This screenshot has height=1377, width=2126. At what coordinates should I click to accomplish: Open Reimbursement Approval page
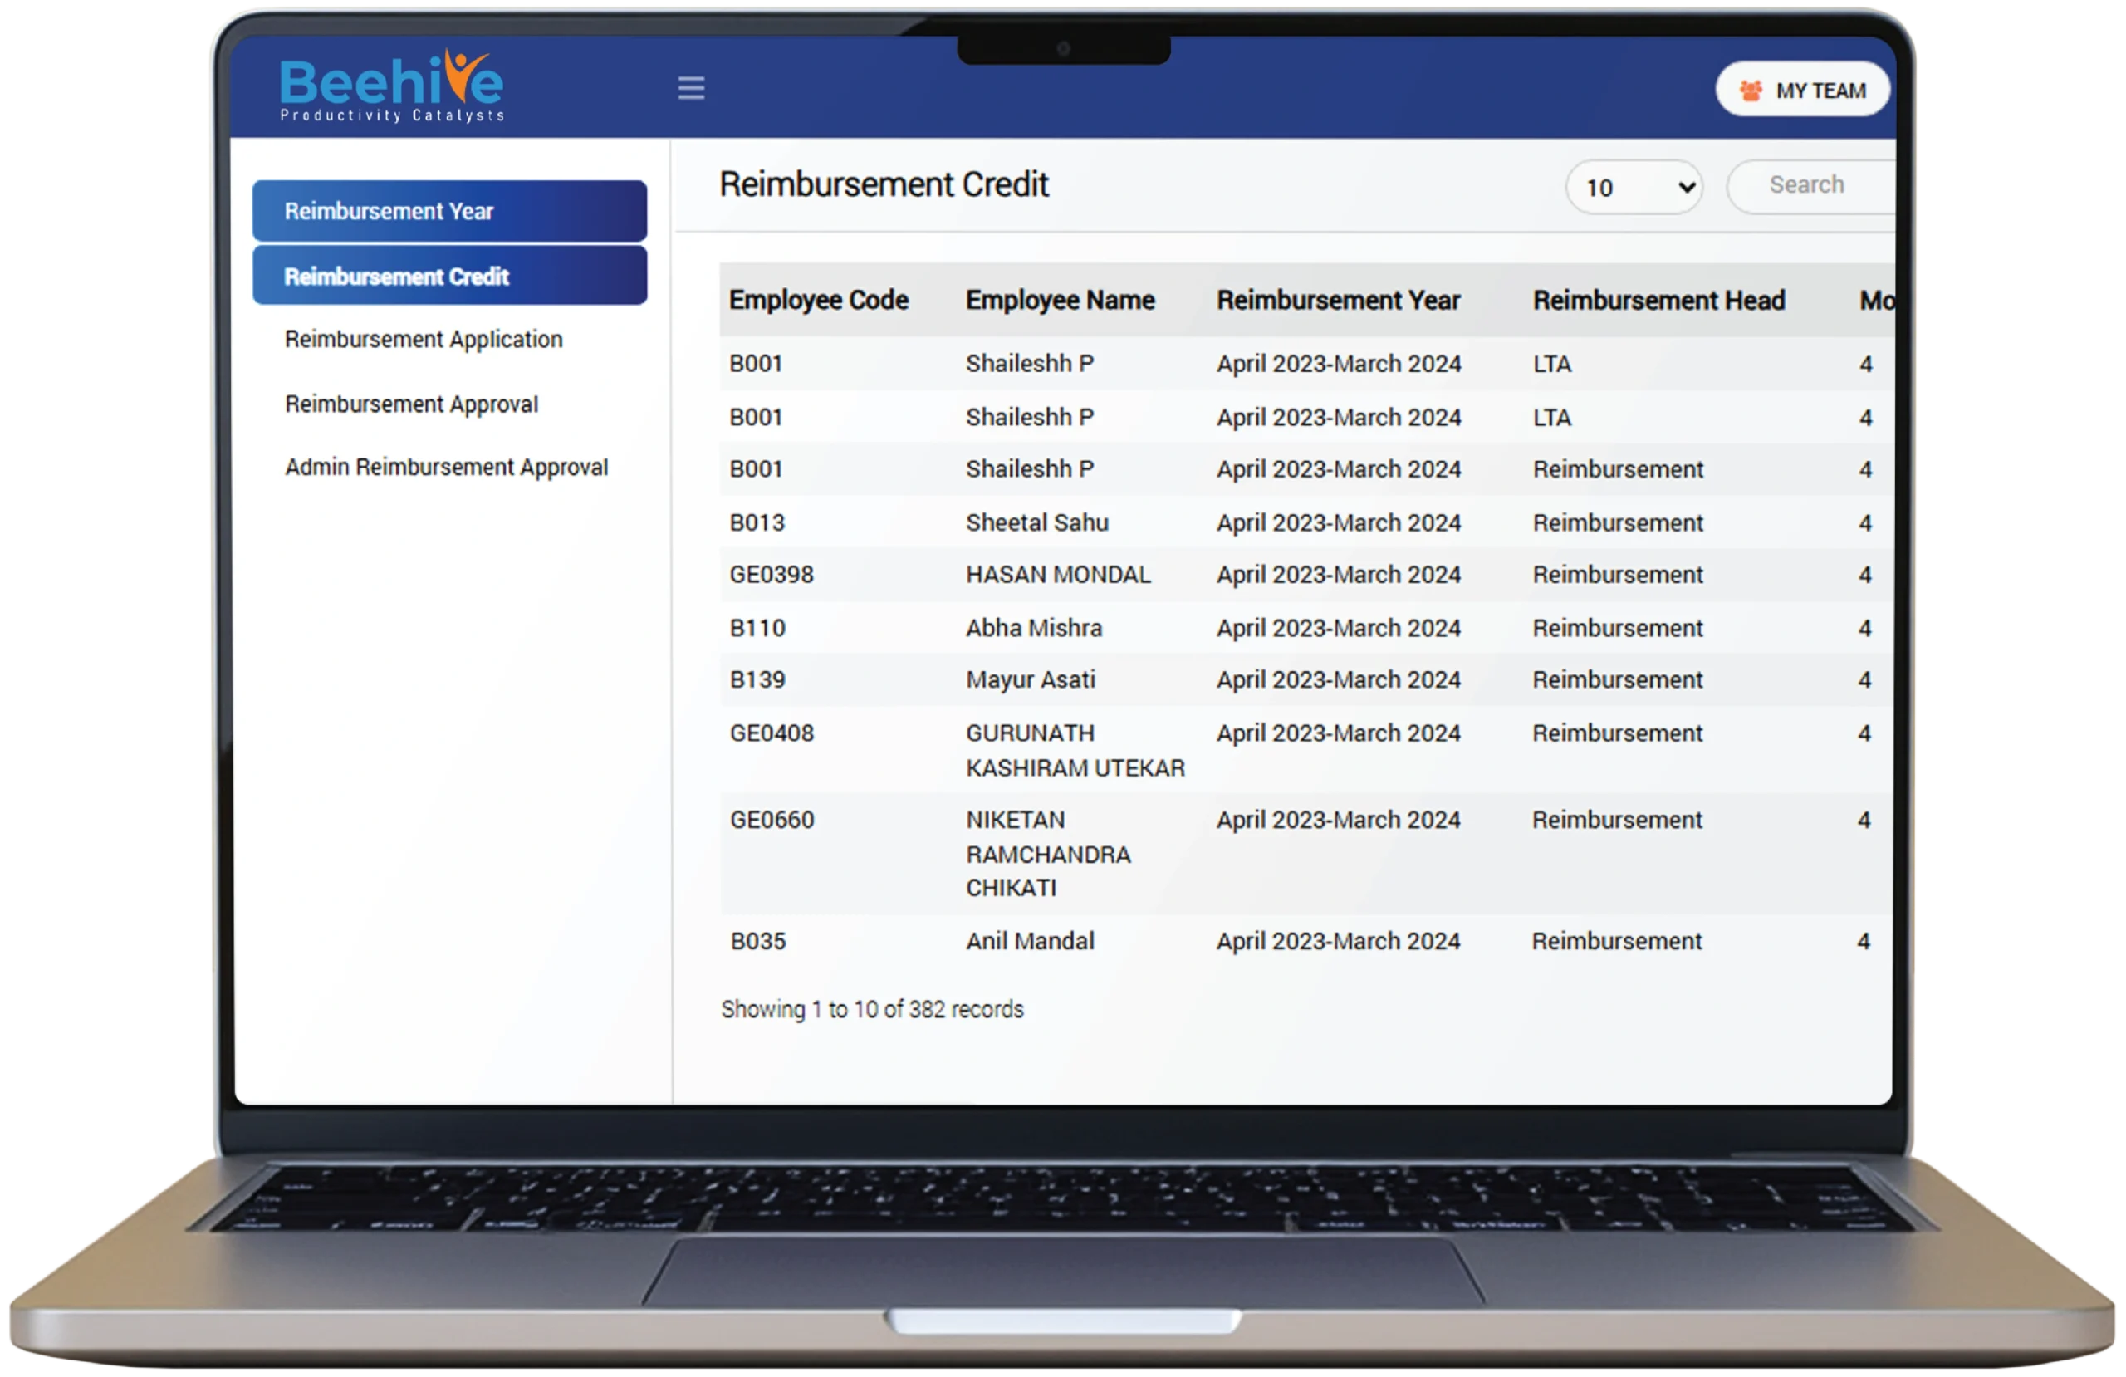click(x=411, y=404)
